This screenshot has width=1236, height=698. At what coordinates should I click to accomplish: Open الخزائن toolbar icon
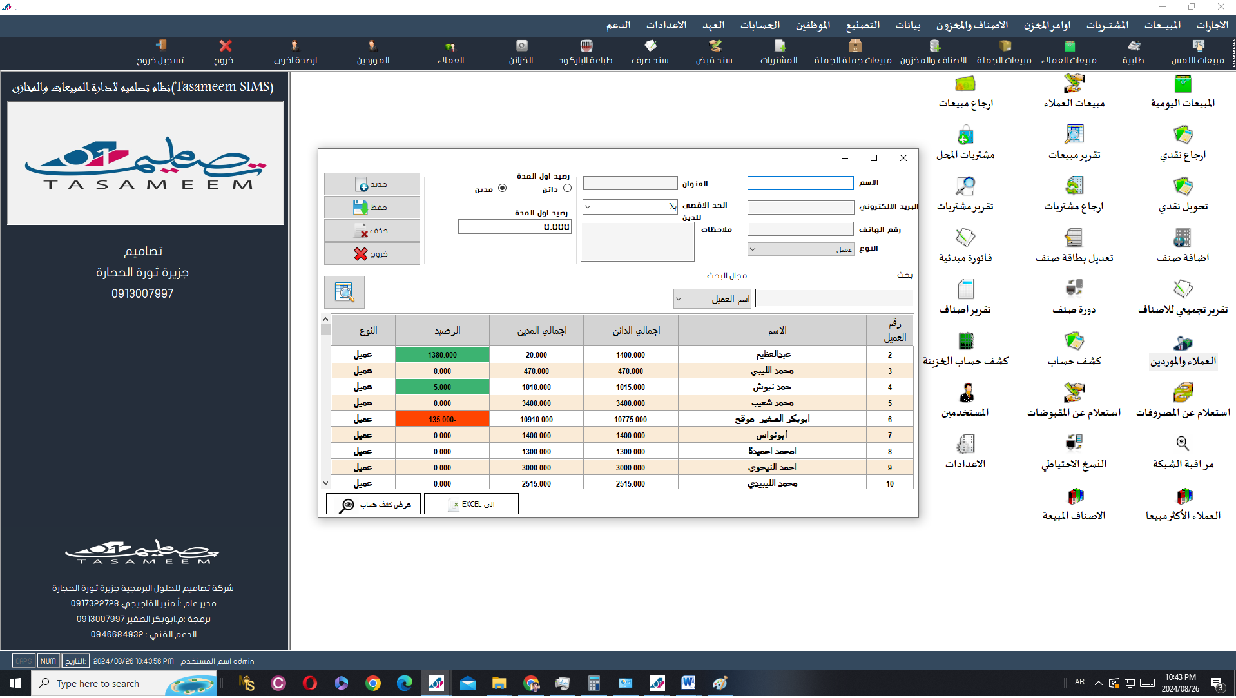(521, 52)
